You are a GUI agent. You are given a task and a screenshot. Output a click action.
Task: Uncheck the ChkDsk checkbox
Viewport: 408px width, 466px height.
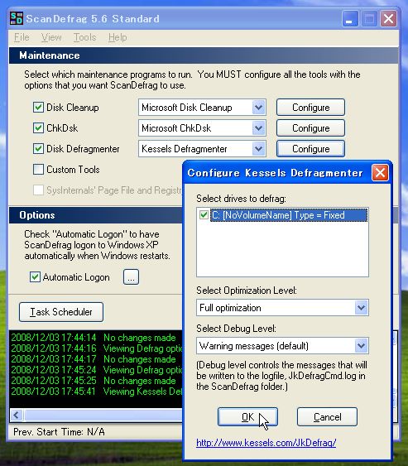pos(38,128)
